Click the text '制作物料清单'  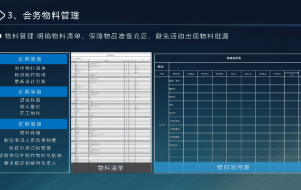[x=30, y=68]
